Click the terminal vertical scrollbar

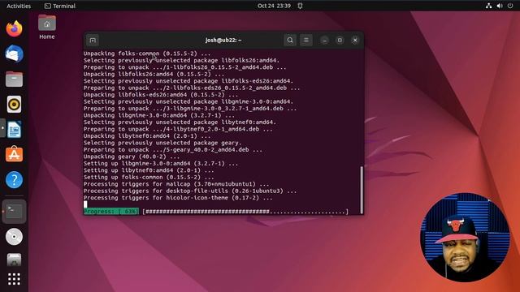pos(362,190)
